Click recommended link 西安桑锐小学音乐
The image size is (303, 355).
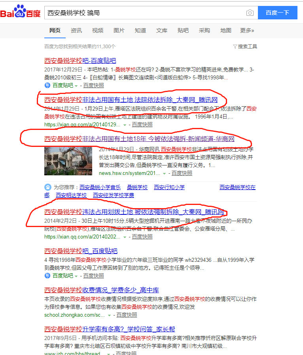tap(100, 187)
